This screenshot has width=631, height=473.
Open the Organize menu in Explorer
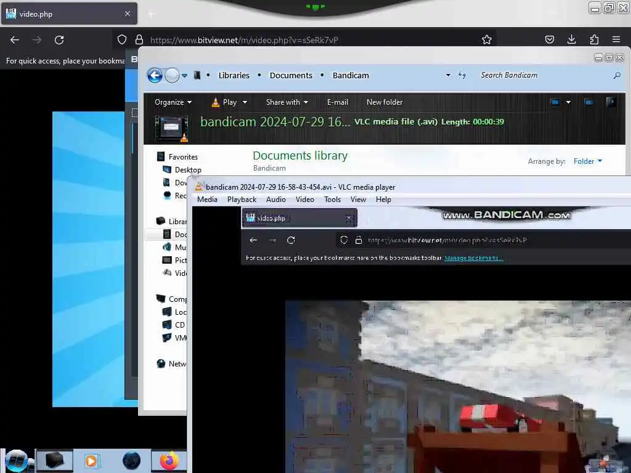[x=173, y=102]
